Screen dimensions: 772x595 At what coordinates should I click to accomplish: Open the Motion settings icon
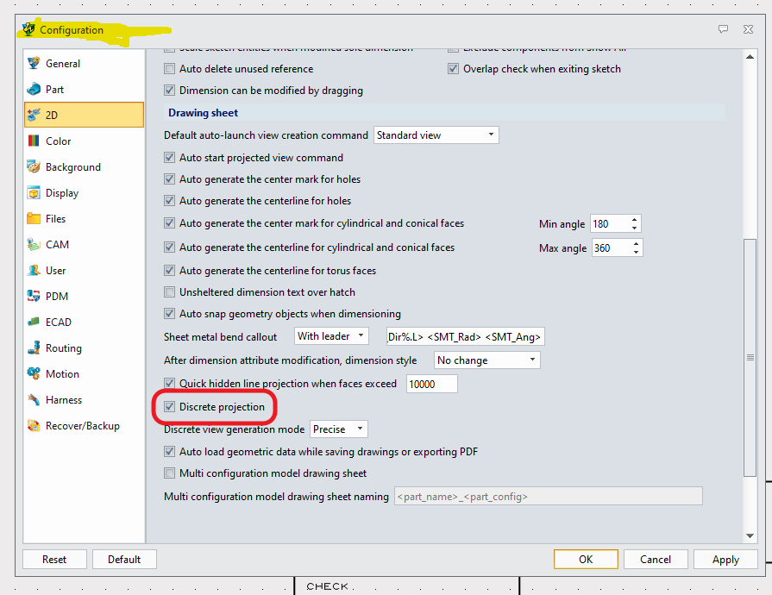point(34,373)
